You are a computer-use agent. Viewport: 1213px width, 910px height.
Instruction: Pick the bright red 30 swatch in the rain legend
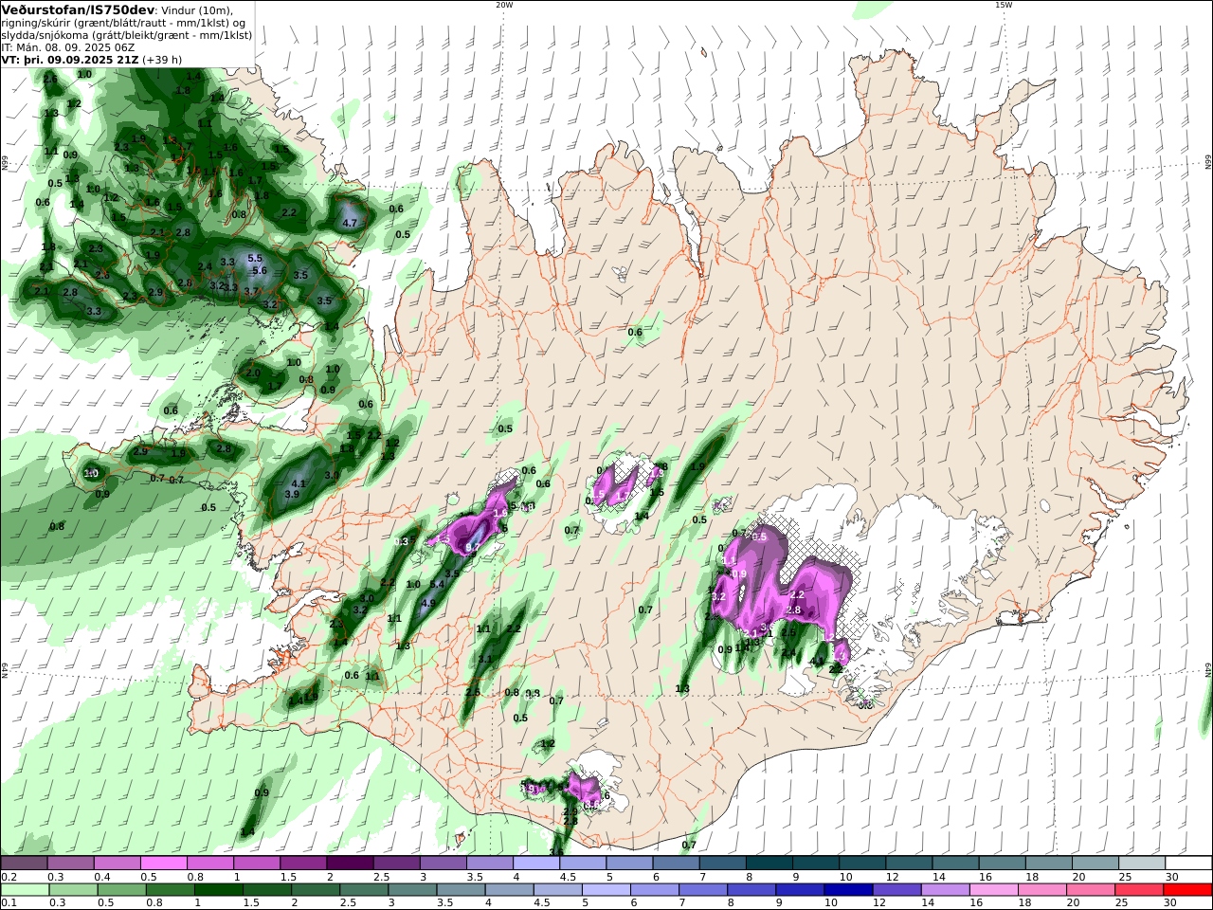pos(1187,890)
